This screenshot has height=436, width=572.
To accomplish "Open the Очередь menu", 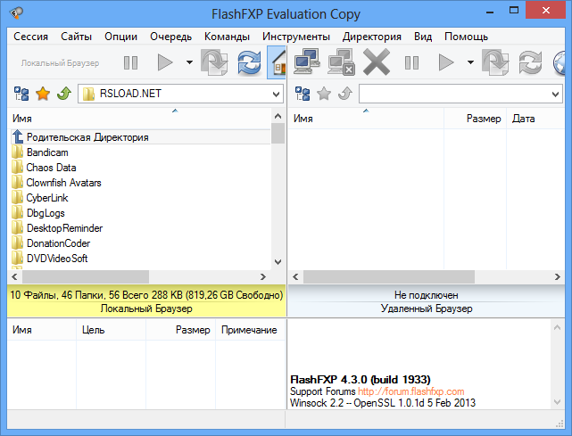I will click(170, 37).
